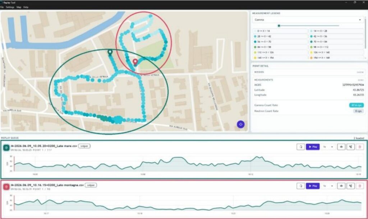Delete the Lato mare mission with trash icon
Image resolution: width=368 pixels, height=219 pixels.
coord(360,147)
